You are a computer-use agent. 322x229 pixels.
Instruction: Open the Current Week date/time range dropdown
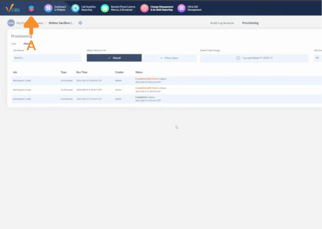click(x=254, y=58)
